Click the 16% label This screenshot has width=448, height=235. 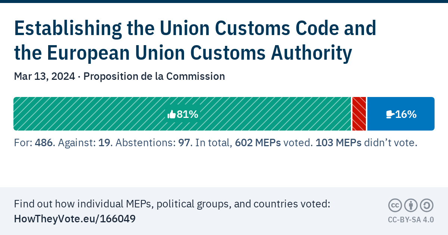[406, 115]
